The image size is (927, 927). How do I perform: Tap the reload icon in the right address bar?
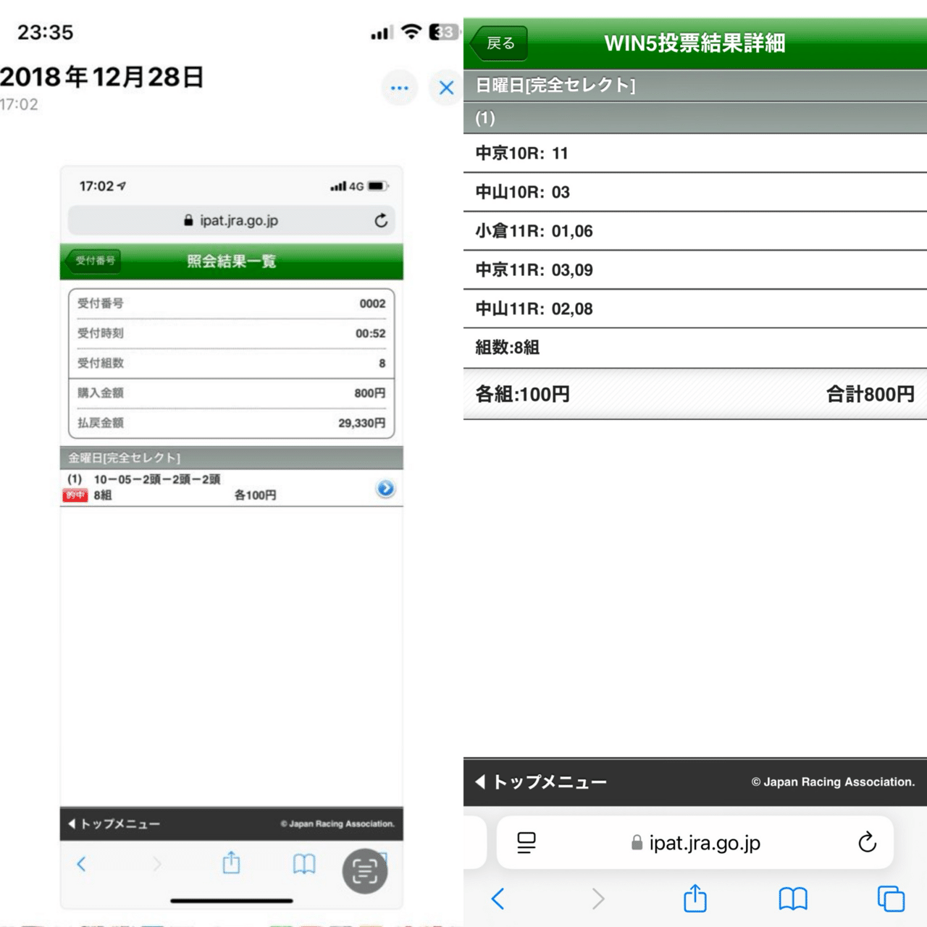867,842
